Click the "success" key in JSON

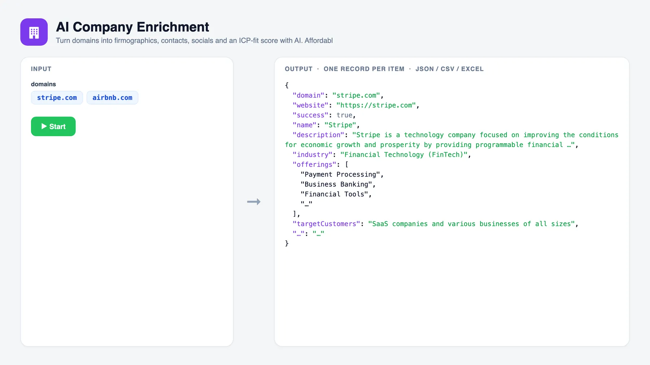tap(311, 115)
